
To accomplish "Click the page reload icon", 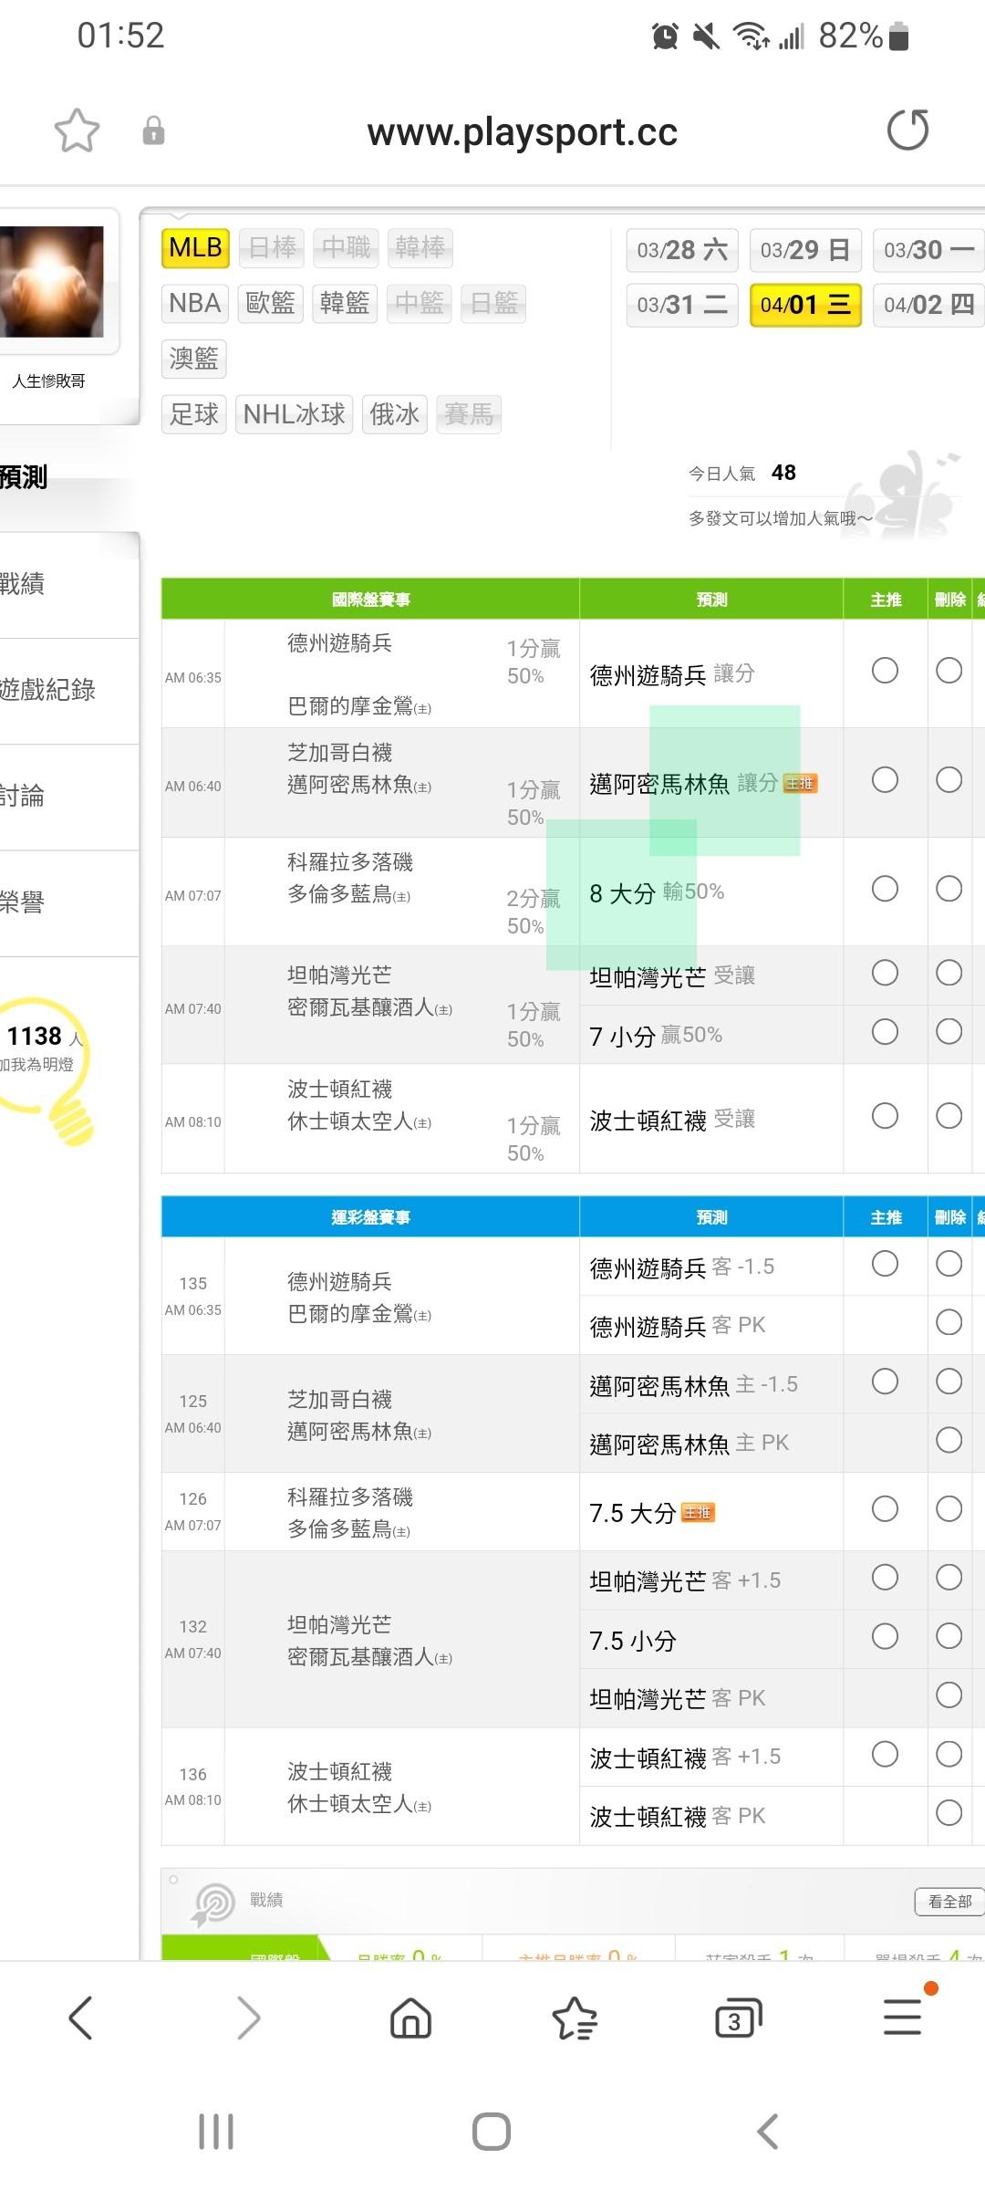I will tap(907, 130).
